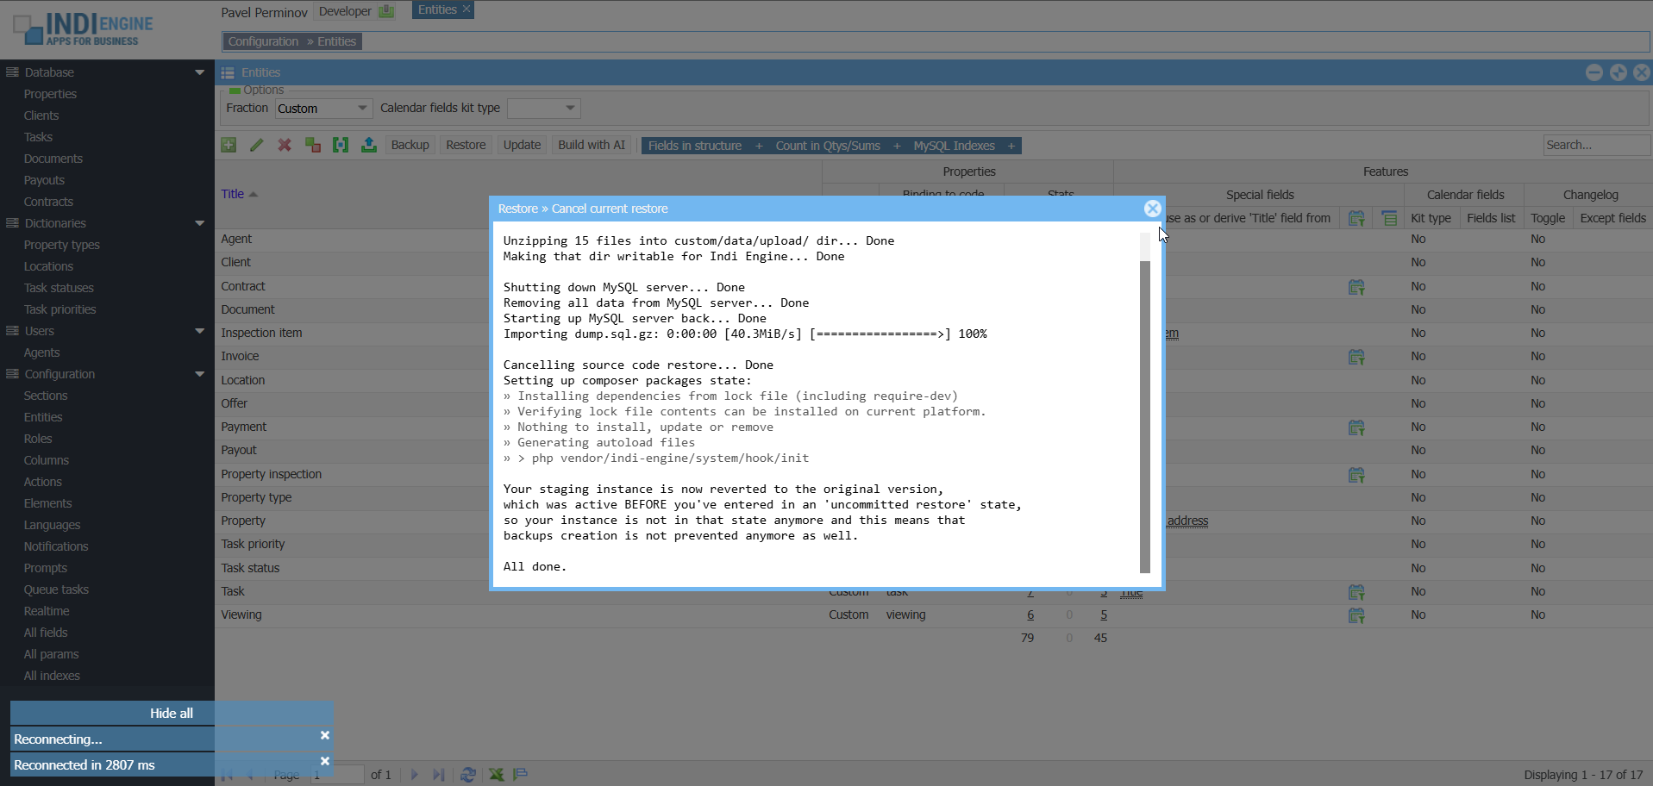Toggle the 'MySQL Indexes' filter
1653x786 pixels.
[963, 146]
